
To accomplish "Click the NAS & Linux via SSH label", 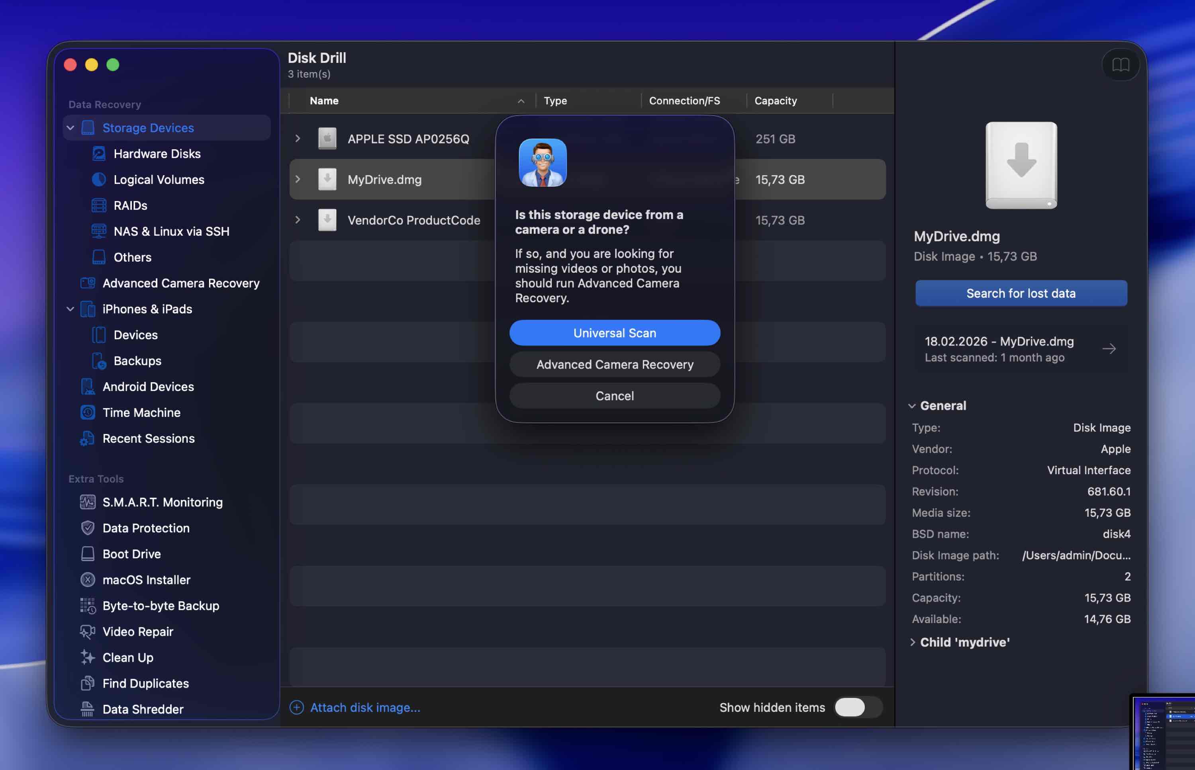I will 172,231.
